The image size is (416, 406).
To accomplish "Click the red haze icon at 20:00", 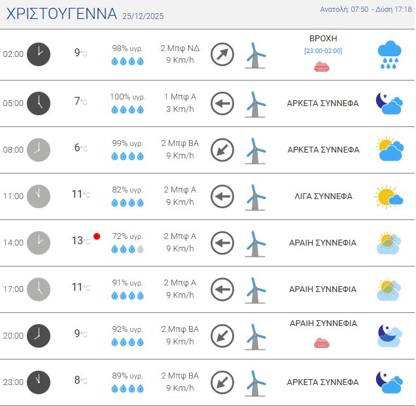I will tap(322, 342).
